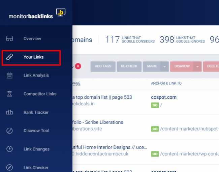Click the RE-CHECK button

(x=129, y=66)
